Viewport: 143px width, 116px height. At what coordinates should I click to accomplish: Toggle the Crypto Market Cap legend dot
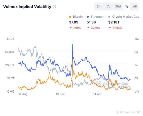[109, 17]
